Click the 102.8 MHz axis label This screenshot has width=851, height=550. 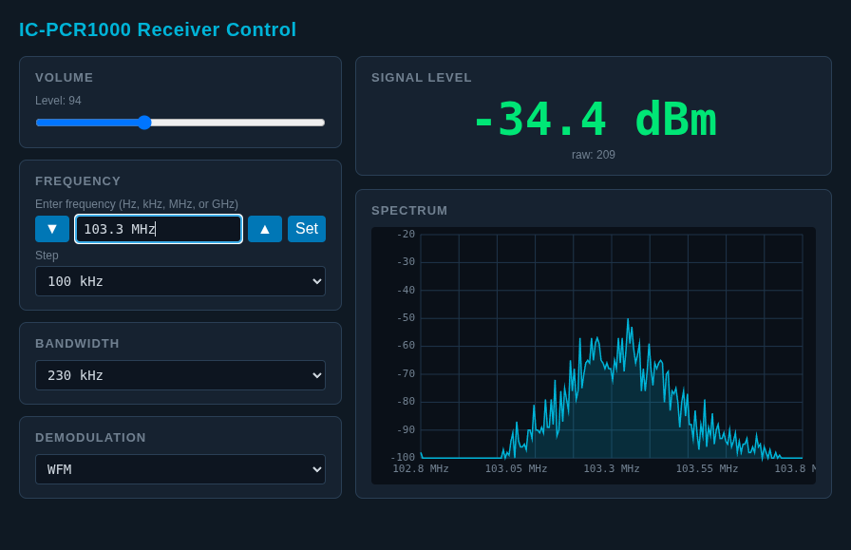click(421, 468)
